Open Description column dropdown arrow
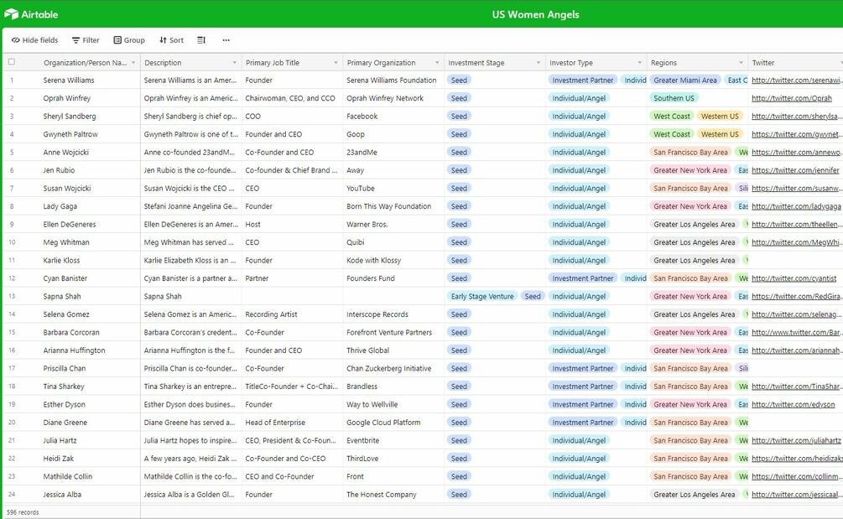 point(234,63)
